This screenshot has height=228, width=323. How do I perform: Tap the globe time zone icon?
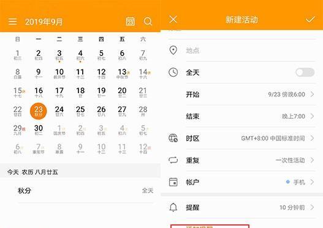pyautogui.click(x=173, y=138)
